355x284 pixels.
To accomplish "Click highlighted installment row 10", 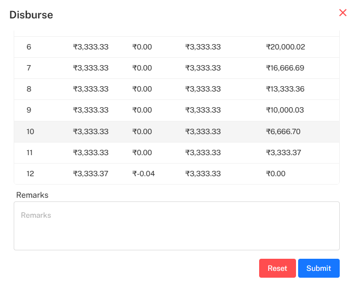I will pyautogui.click(x=30, y=131).
